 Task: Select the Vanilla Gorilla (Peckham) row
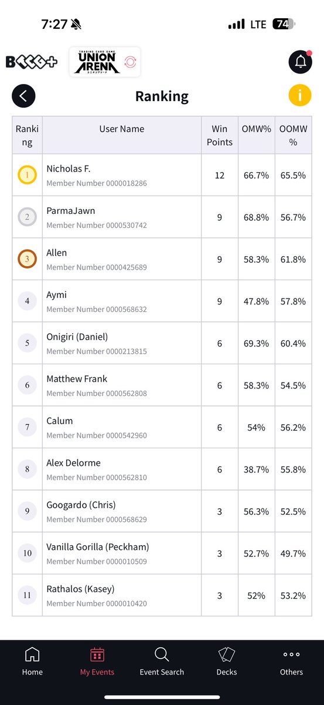coord(162,553)
